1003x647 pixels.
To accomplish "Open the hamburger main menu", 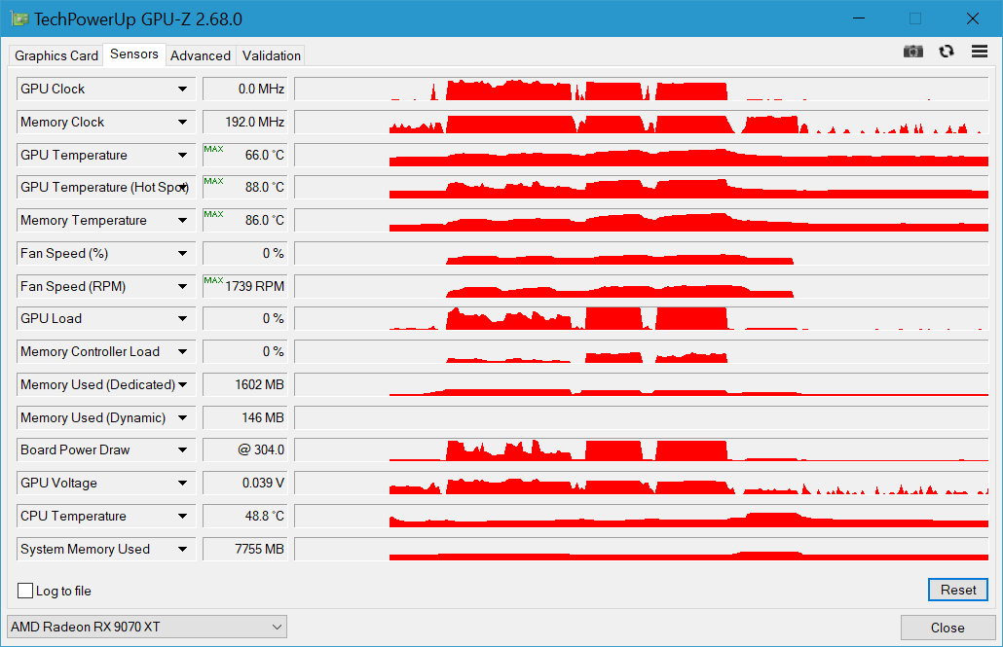I will click(980, 52).
